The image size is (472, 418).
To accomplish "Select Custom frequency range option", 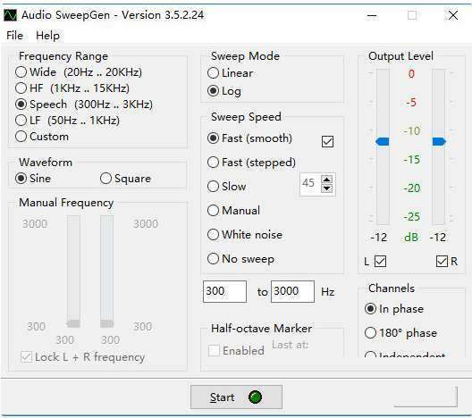I will point(42,137).
